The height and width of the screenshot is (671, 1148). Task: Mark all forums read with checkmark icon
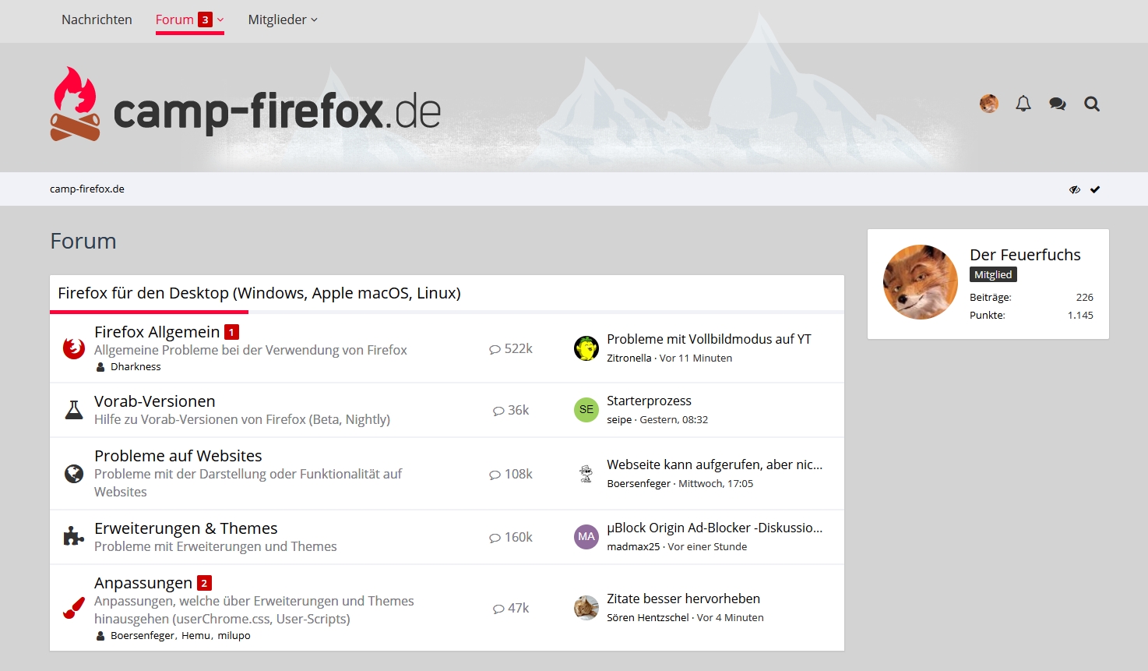[x=1095, y=189]
